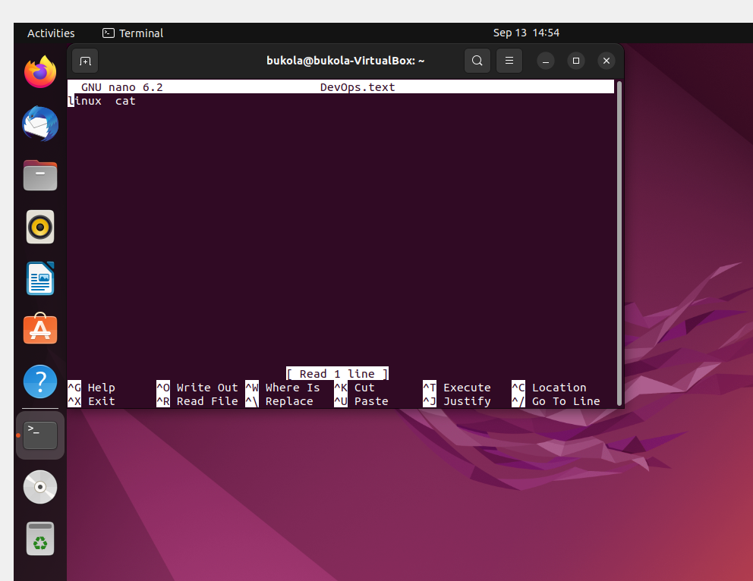This screenshot has height=581, width=753.
Task: Expand the running Terminal dock entry
Action: [x=39, y=435]
